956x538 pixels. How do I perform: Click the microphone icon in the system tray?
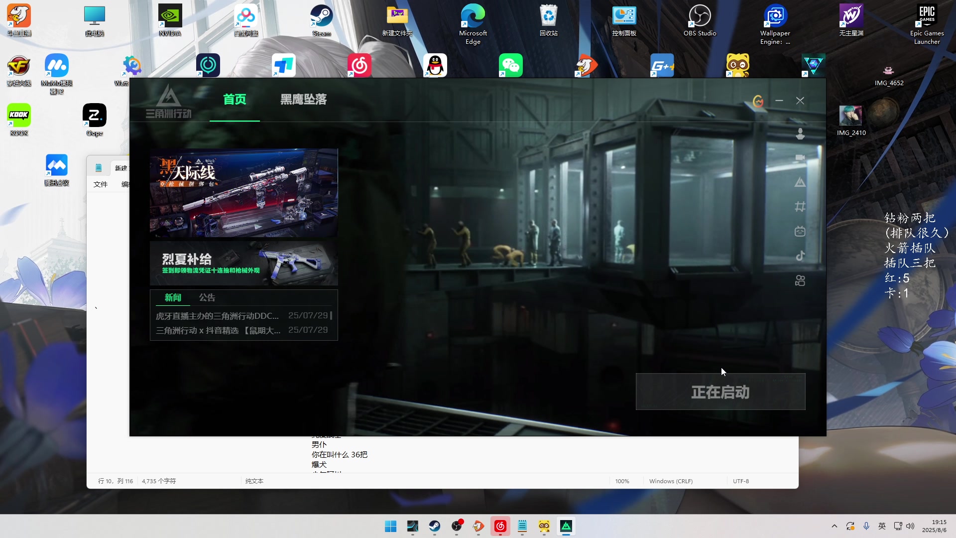pos(866,526)
